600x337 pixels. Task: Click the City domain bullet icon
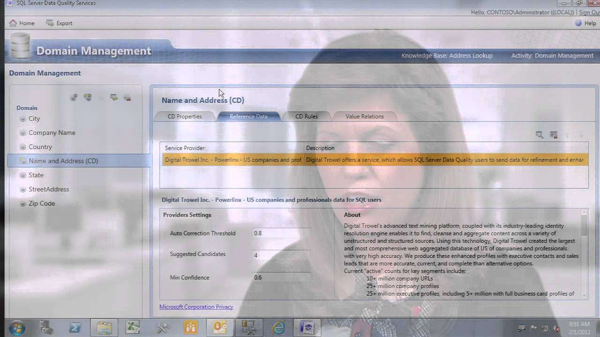click(x=22, y=119)
